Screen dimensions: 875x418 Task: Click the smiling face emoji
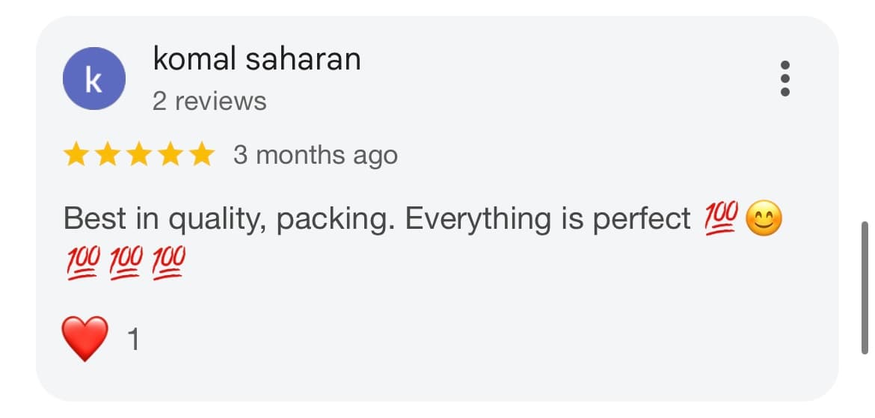click(x=764, y=219)
